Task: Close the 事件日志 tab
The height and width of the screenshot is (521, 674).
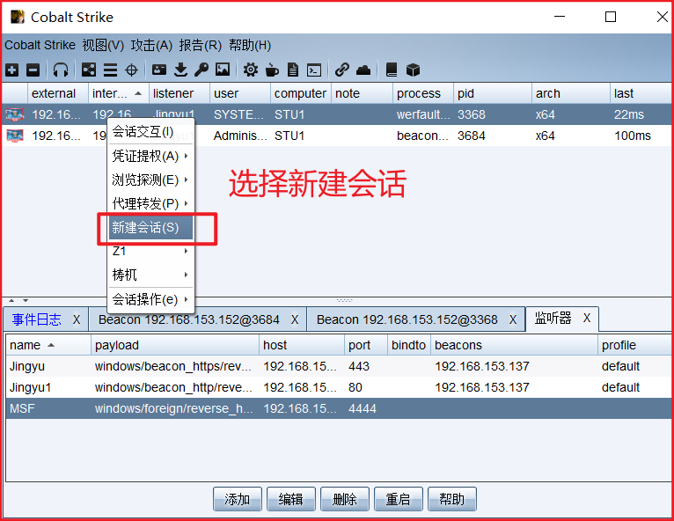Action: tap(77, 319)
